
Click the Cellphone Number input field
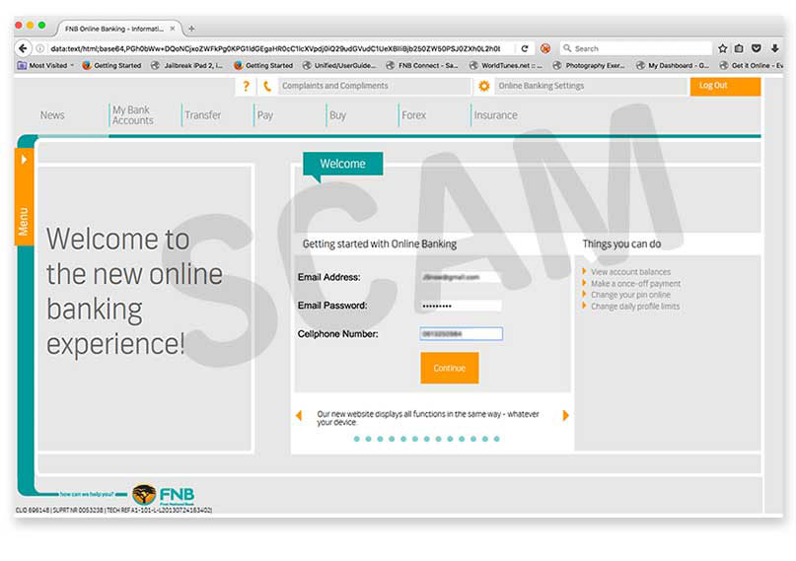(x=461, y=334)
